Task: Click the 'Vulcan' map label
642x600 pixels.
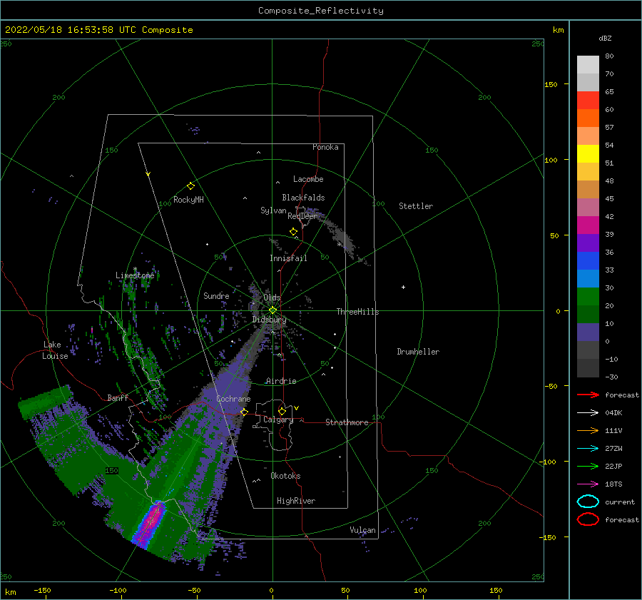Action: point(363,530)
